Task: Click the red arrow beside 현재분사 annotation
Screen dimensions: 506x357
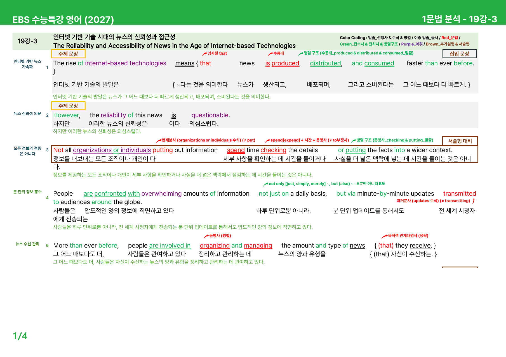Action: [x=159, y=141]
